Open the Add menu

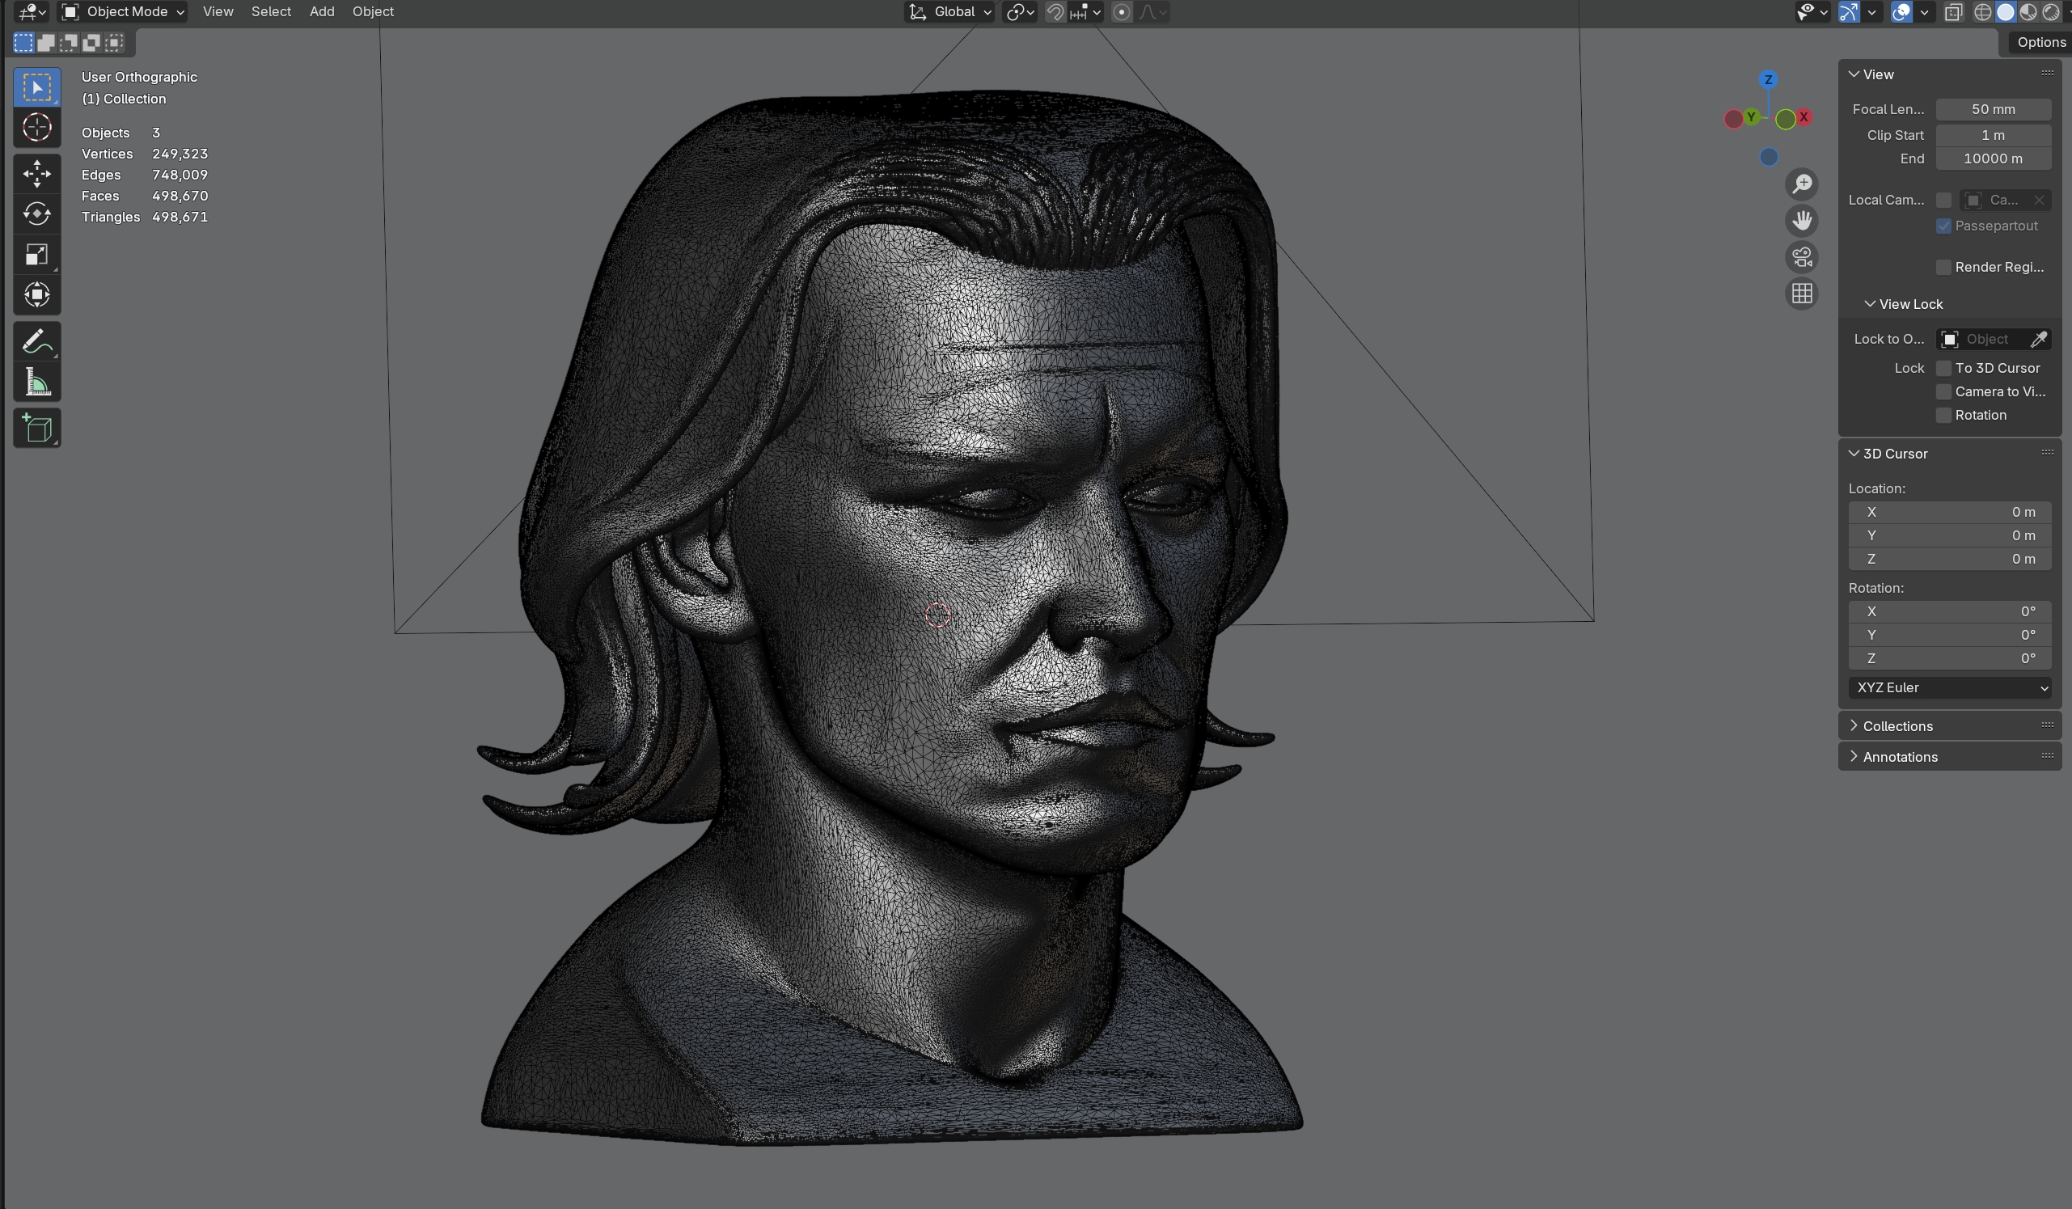click(x=322, y=11)
